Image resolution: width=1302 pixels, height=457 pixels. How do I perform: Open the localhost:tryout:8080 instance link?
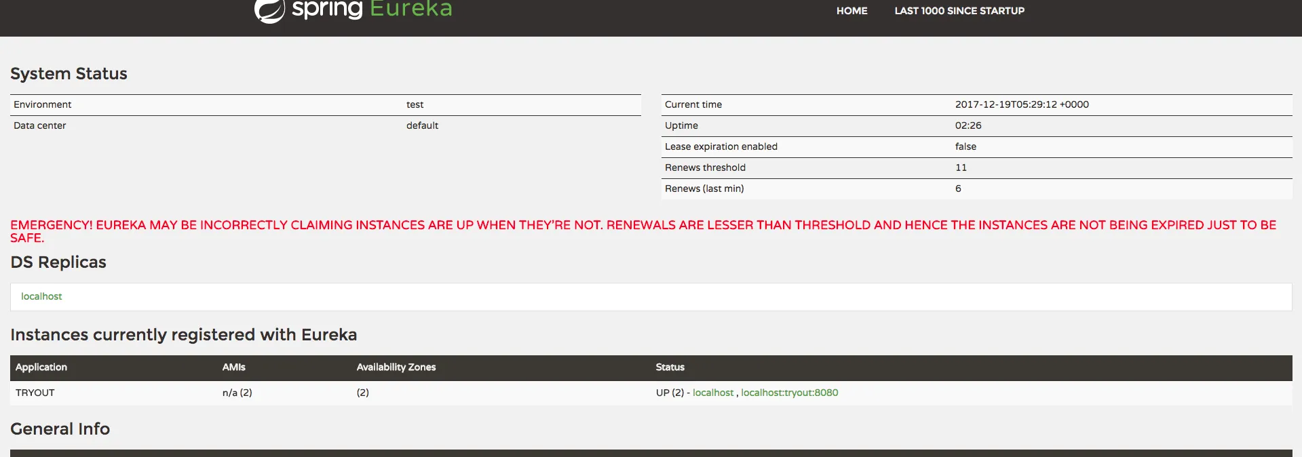pyautogui.click(x=790, y=393)
